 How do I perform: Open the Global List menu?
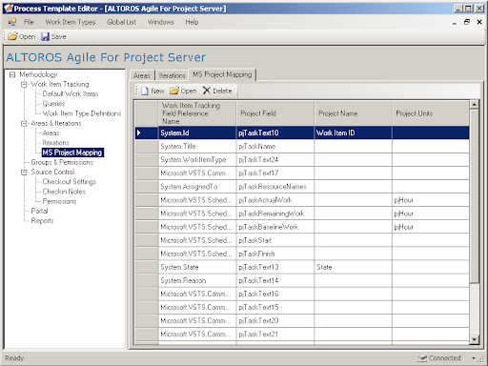coord(121,22)
